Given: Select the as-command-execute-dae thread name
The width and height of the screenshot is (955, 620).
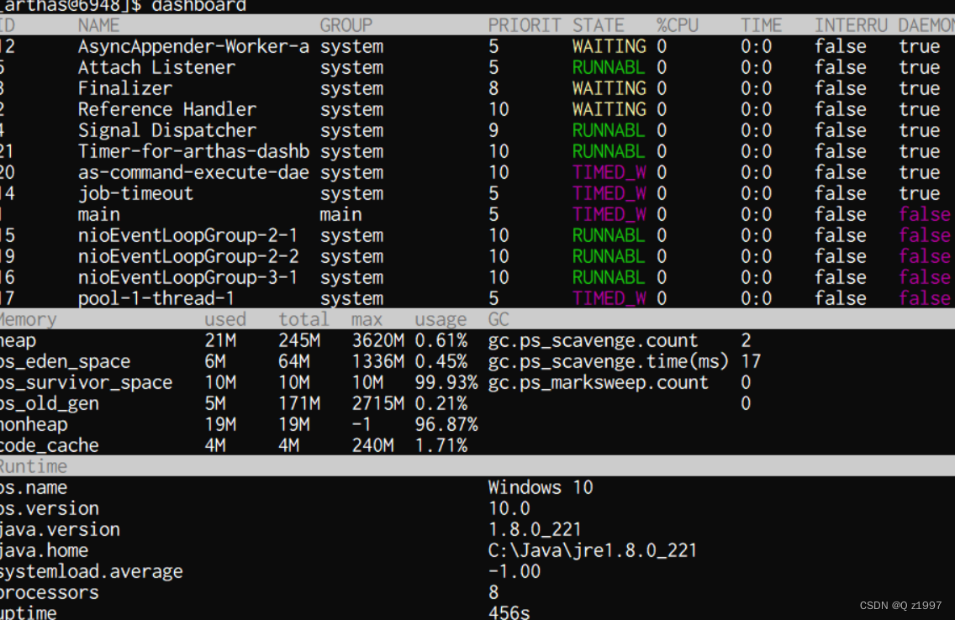Looking at the screenshot, I should pos(193,173).
